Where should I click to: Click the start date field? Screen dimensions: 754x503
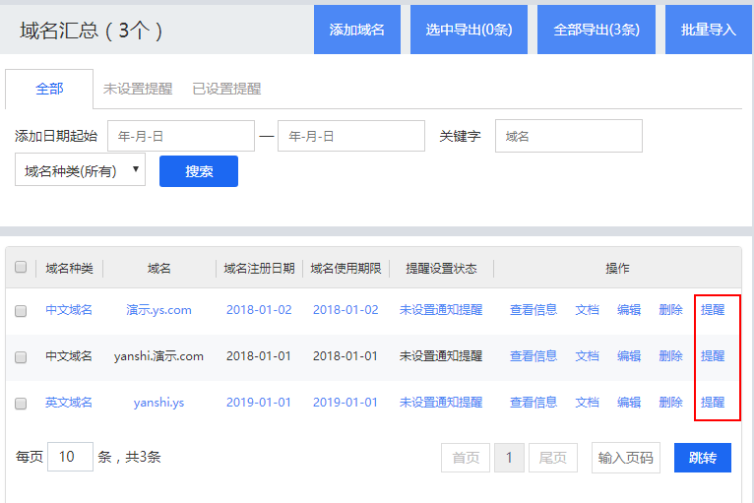click(x=180, y=136)
